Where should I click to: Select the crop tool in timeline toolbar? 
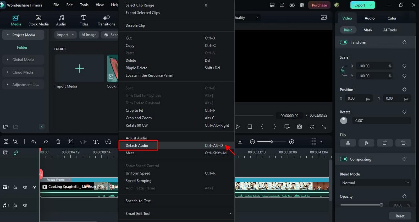tap(71, 142)
